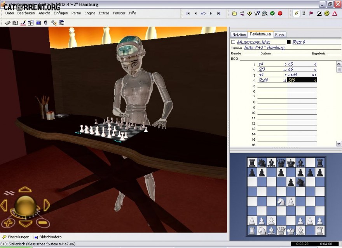Click the small checkered board icon
The image size is (342, 248).
click(9, 193)
